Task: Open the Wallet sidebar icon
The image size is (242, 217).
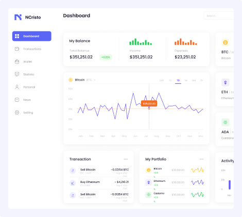Action: click(17, 61)
